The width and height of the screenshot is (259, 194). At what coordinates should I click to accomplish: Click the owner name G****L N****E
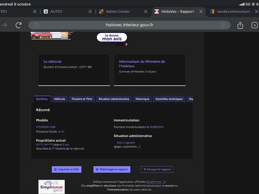coord(44,145)
